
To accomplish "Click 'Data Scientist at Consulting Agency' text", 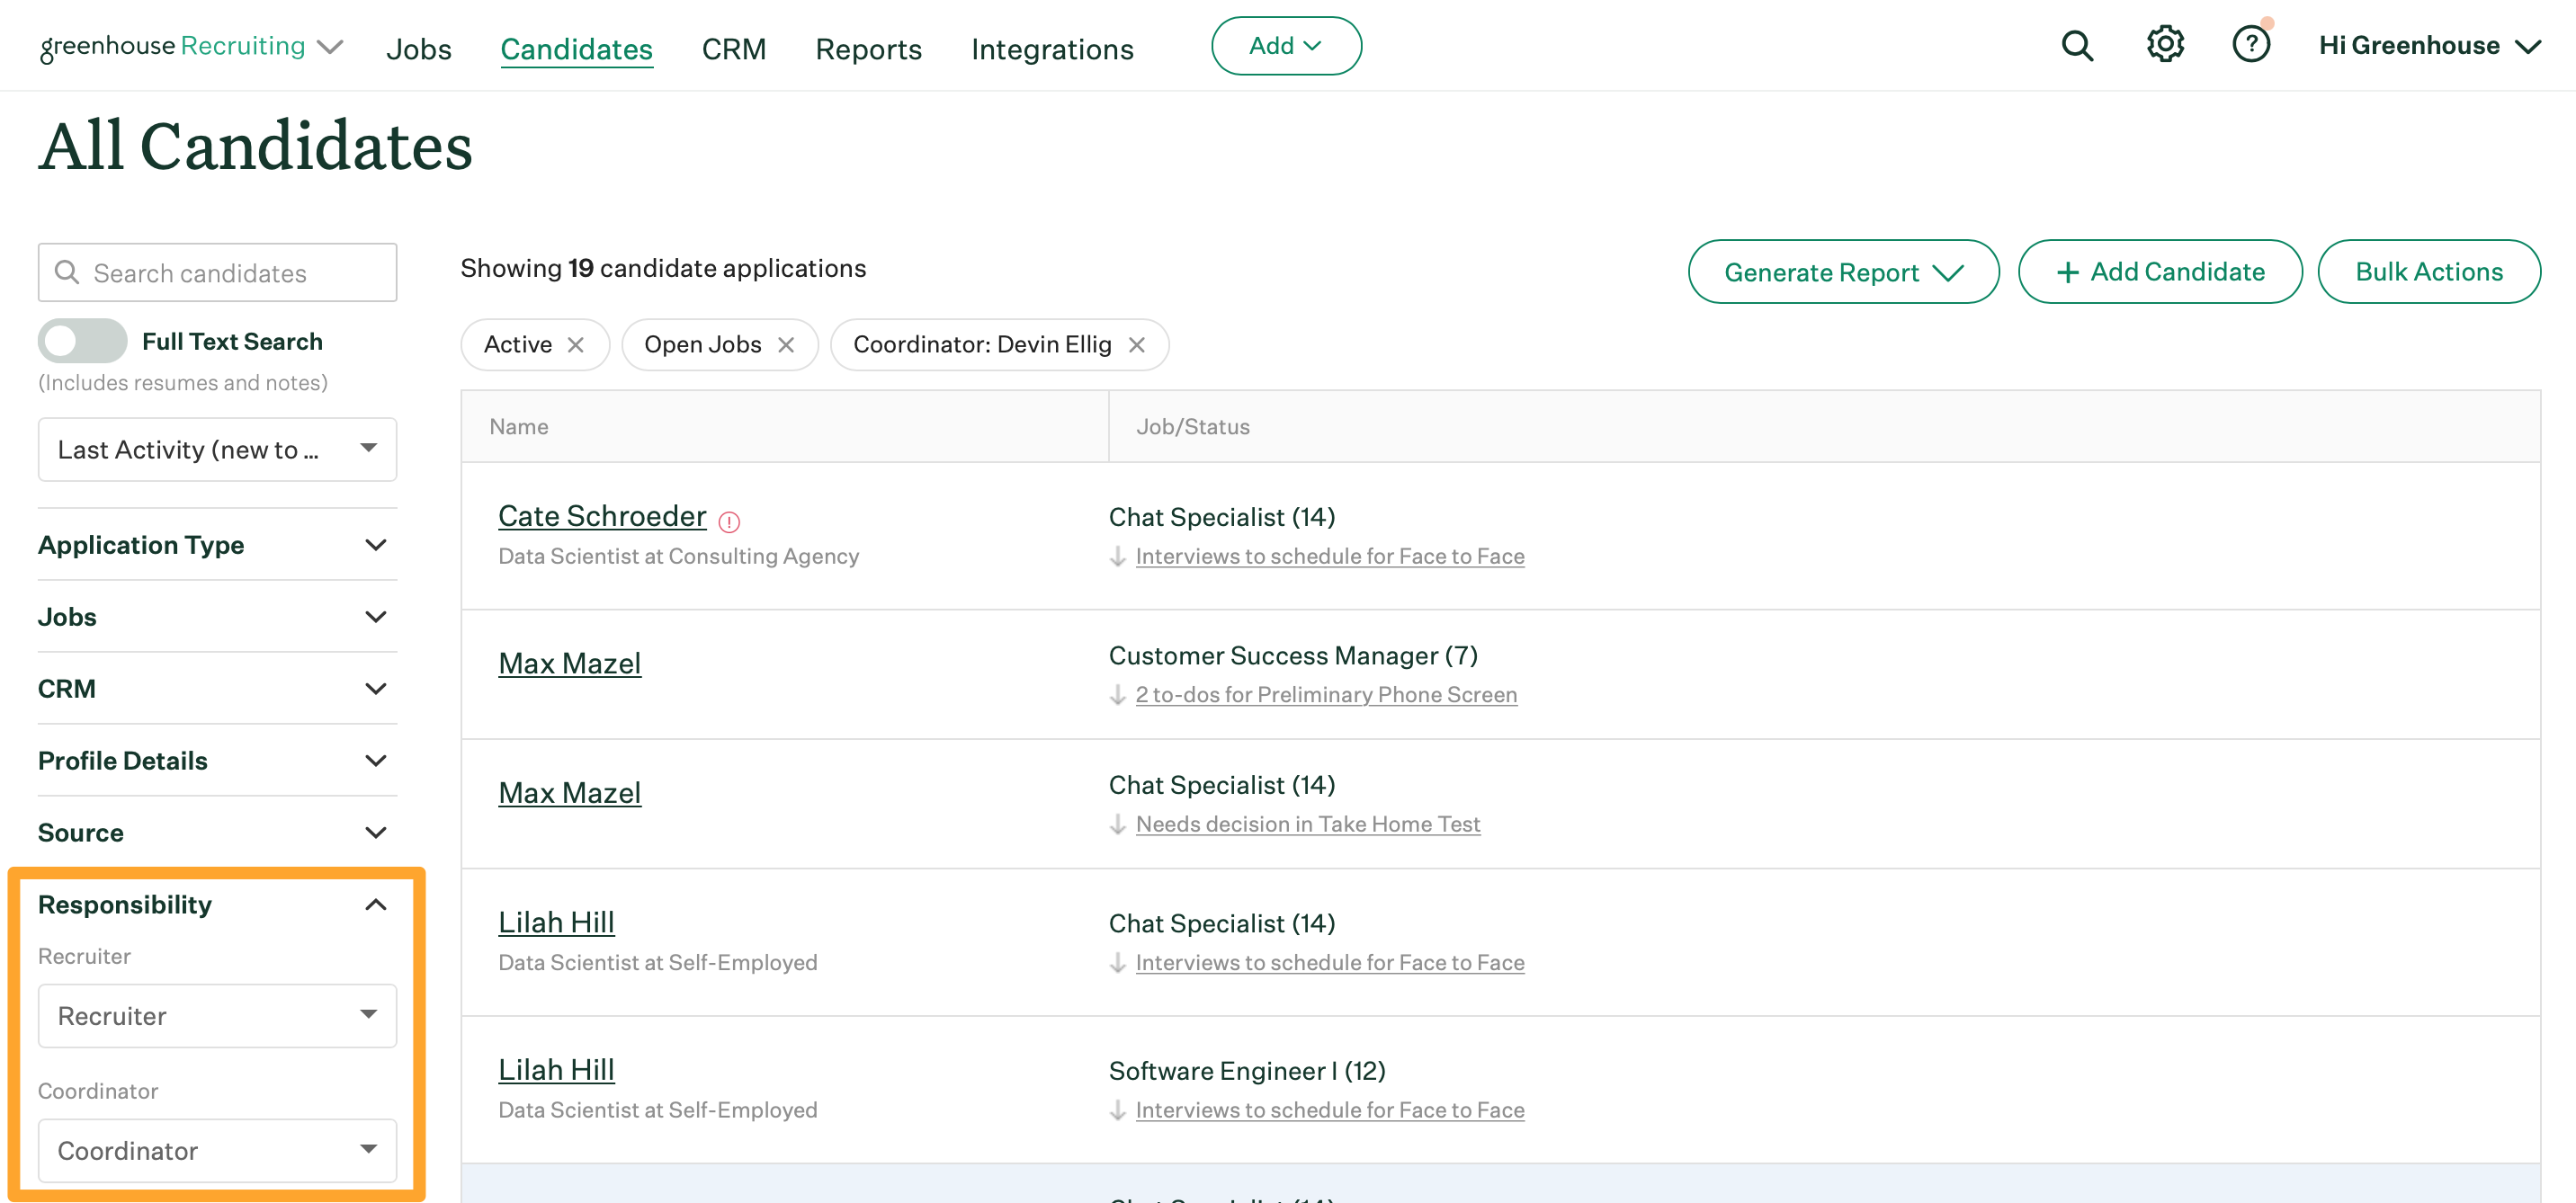I will coord(679,556).
